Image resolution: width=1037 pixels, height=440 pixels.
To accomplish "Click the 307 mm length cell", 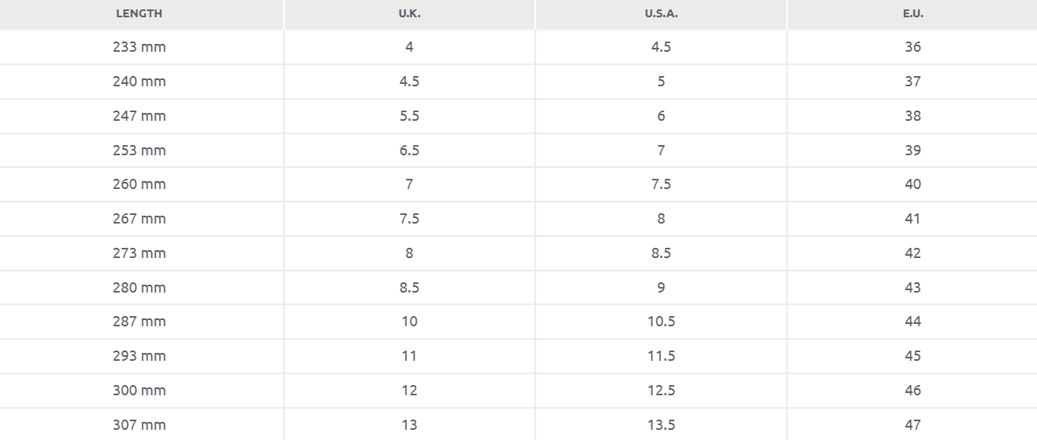I will [140, 425].
